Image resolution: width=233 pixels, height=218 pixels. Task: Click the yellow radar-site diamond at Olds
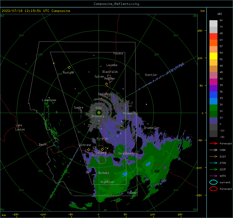(99, 113)
